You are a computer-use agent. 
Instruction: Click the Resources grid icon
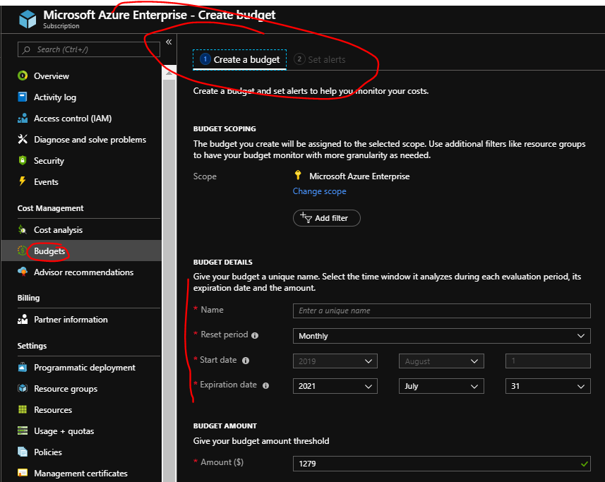[23, 409]
